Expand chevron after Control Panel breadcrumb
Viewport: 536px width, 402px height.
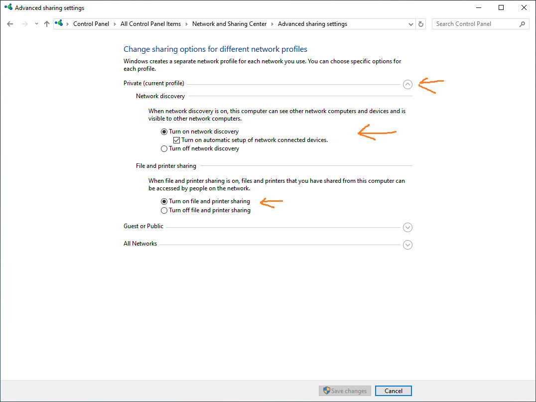click(115, 24)
